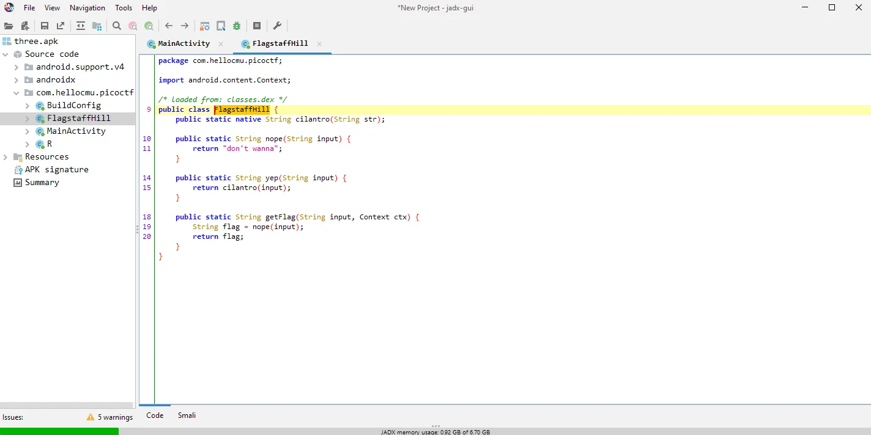Image resolution: width=871 pixels, height=435 pixels.
Task: Toggle the Deobfuscation toolbar icon
Action: 205,26
